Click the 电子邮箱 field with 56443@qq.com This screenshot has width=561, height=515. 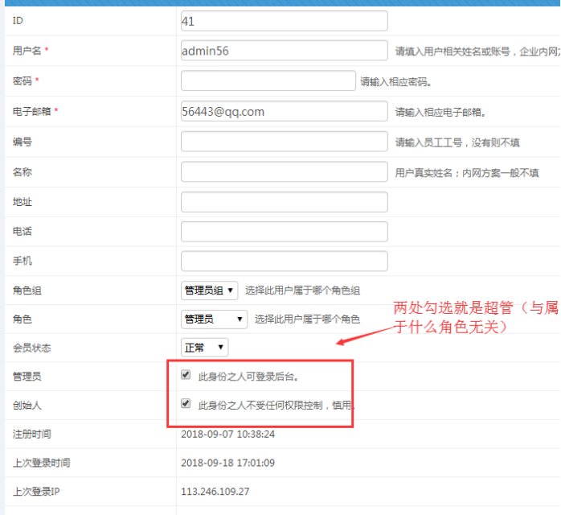[284, 112]
